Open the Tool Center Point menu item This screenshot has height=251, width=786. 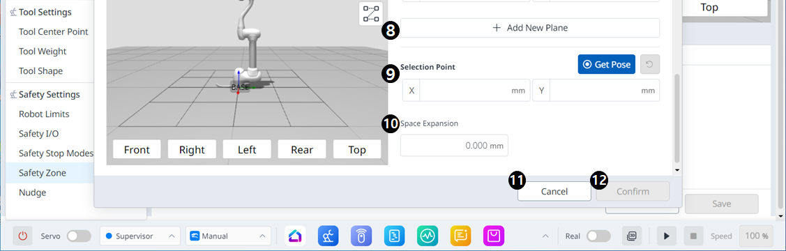pos(53,31)
